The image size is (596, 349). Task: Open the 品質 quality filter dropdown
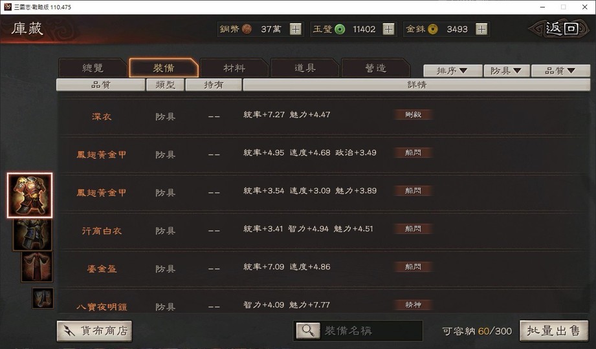(x=560, y=70)
